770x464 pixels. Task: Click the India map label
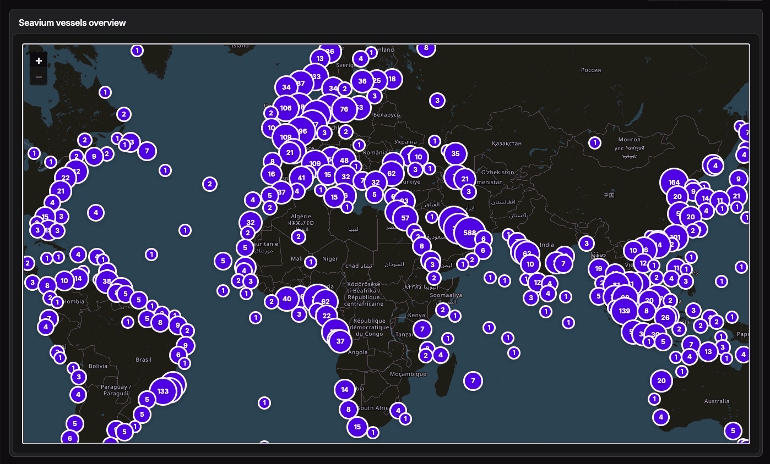(x=547, y=245)
